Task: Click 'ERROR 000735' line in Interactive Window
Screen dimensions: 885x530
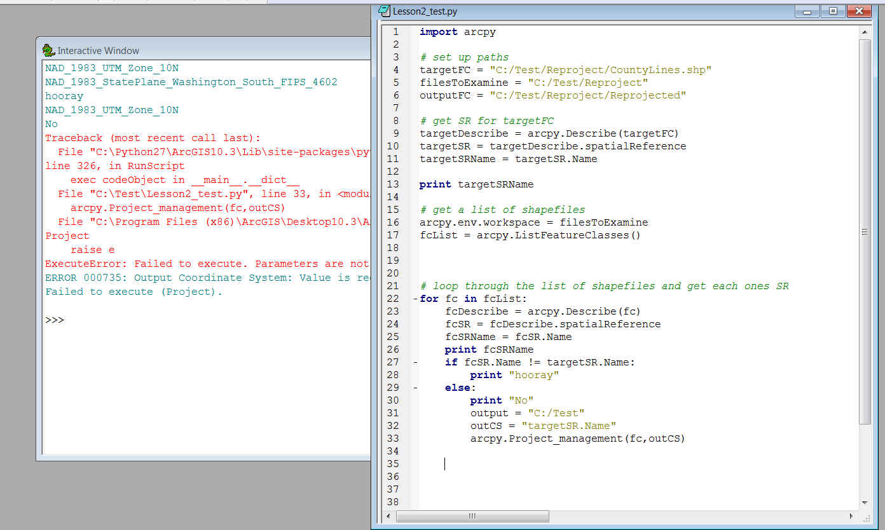Action: pos(207,278)
